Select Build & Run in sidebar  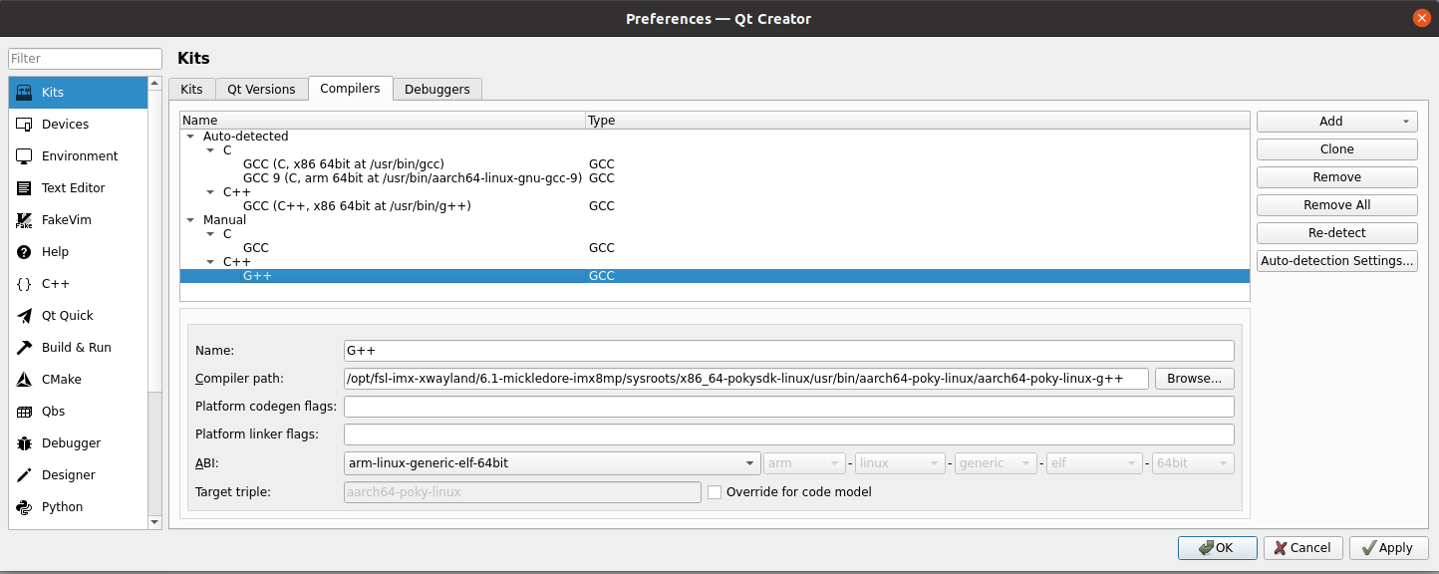tap(78, 347)
